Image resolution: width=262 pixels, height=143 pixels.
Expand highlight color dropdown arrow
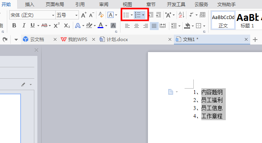tap(95, 25)
